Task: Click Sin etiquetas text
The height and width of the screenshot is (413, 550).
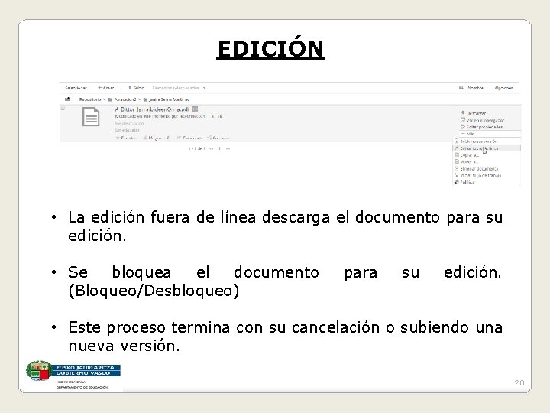Action: pos(127,130)
